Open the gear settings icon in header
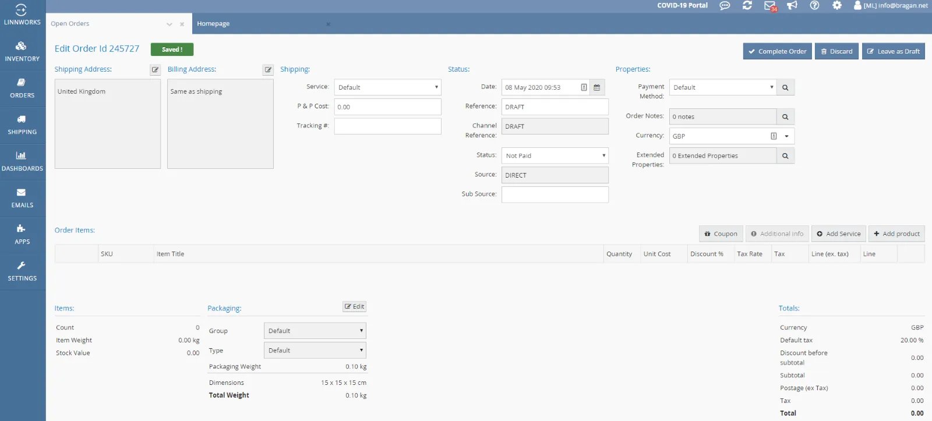The width and height of the screenshot is (932, 421). pos(837,5)
